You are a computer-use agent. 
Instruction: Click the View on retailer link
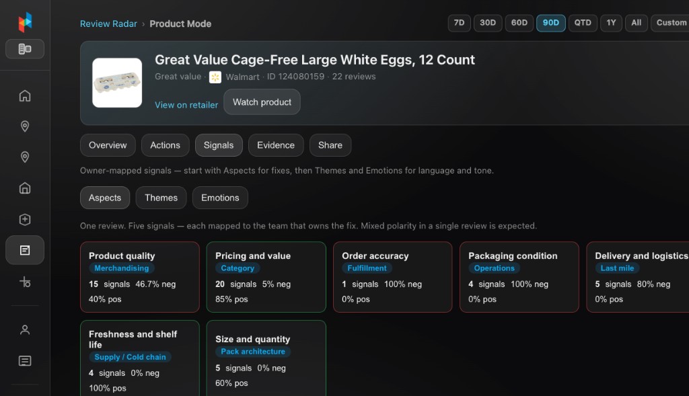(x=186, y=105)
